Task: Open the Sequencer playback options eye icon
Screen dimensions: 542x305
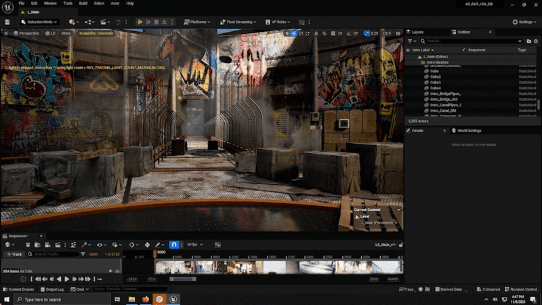Action: (100, 245)
